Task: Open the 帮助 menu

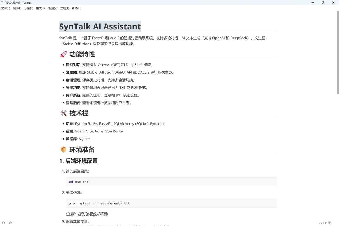Action: point(76,8)
